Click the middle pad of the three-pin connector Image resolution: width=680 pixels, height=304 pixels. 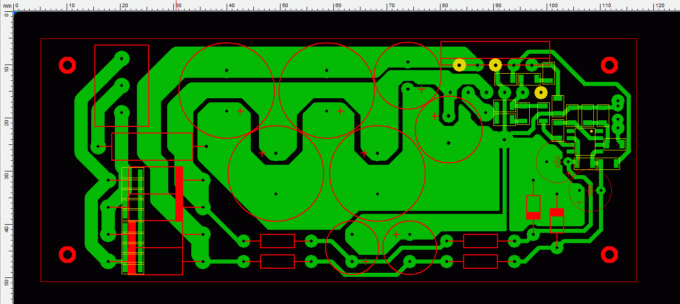point(122,85)
